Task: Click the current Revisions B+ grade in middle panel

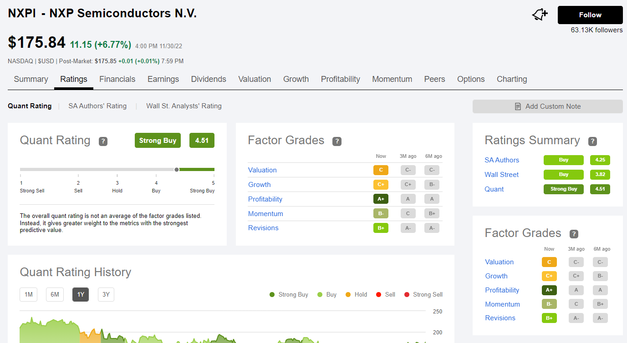Action: [381, 228]
